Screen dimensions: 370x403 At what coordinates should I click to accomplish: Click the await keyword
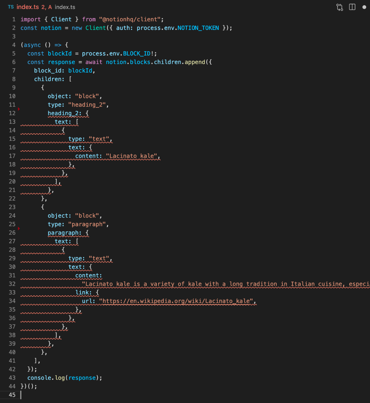pos(94,62)
